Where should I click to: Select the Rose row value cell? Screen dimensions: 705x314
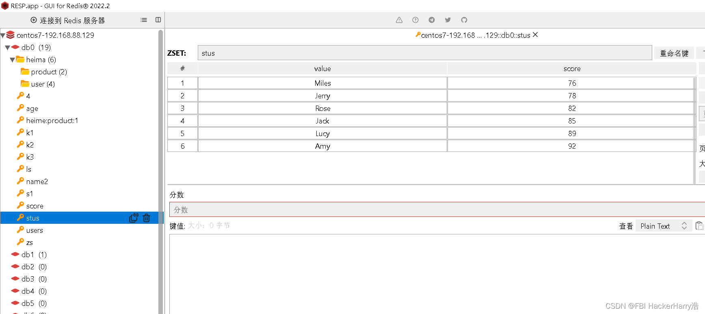322,108
